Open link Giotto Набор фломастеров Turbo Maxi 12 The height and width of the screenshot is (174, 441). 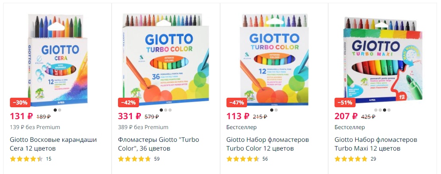click(x=376, y=144)
